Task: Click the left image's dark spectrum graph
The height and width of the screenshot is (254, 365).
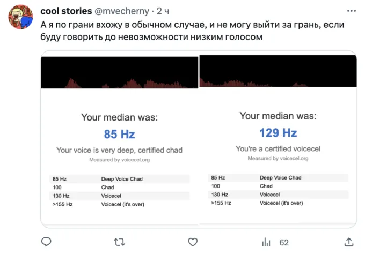Action: click(x=120, y=72)
